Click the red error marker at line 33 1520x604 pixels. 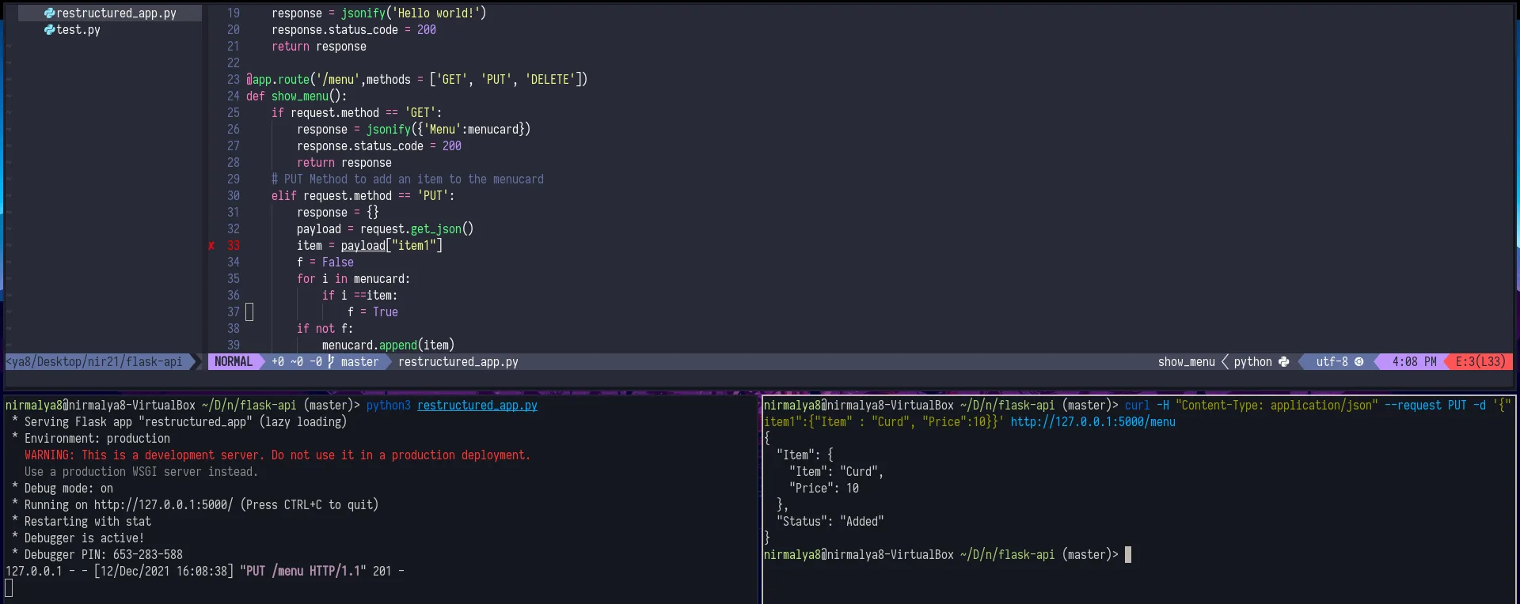tap(211, 246)
